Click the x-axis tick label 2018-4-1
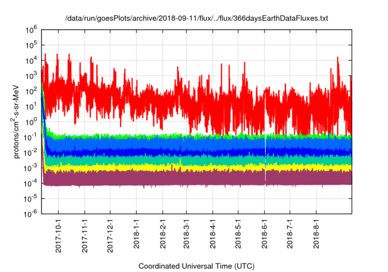The width and height of the screenshot is (388, 272). pos(213,233)
